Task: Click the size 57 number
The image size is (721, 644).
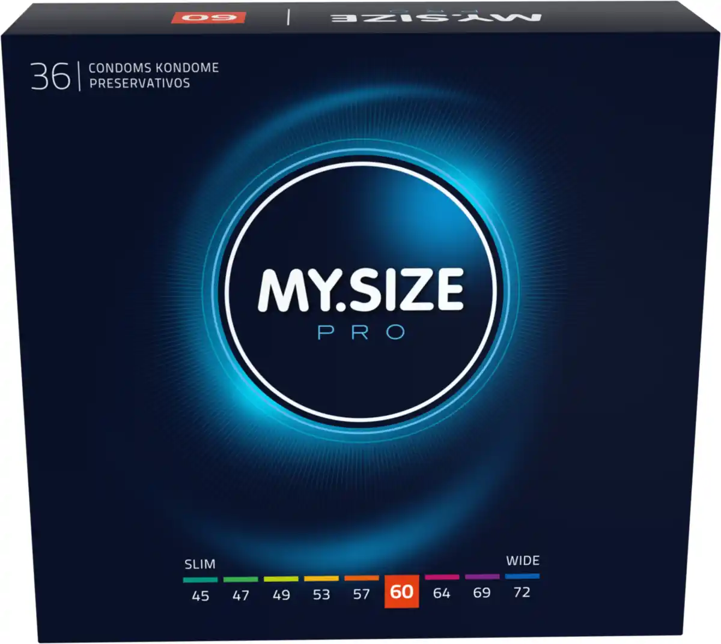Action: coord(361,594)
